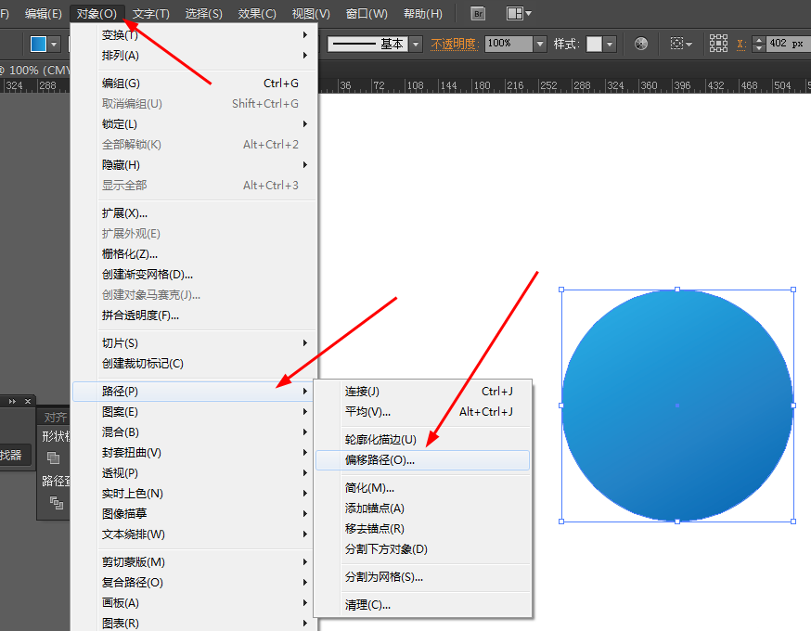The image size is (811, 631).
Task: Collapse the panel with double-arrow icon
Action: click(x=12, y=402)
